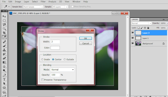Click the Background layer lock icon
This screenshot has width=168, height=97.
[163, 43]
